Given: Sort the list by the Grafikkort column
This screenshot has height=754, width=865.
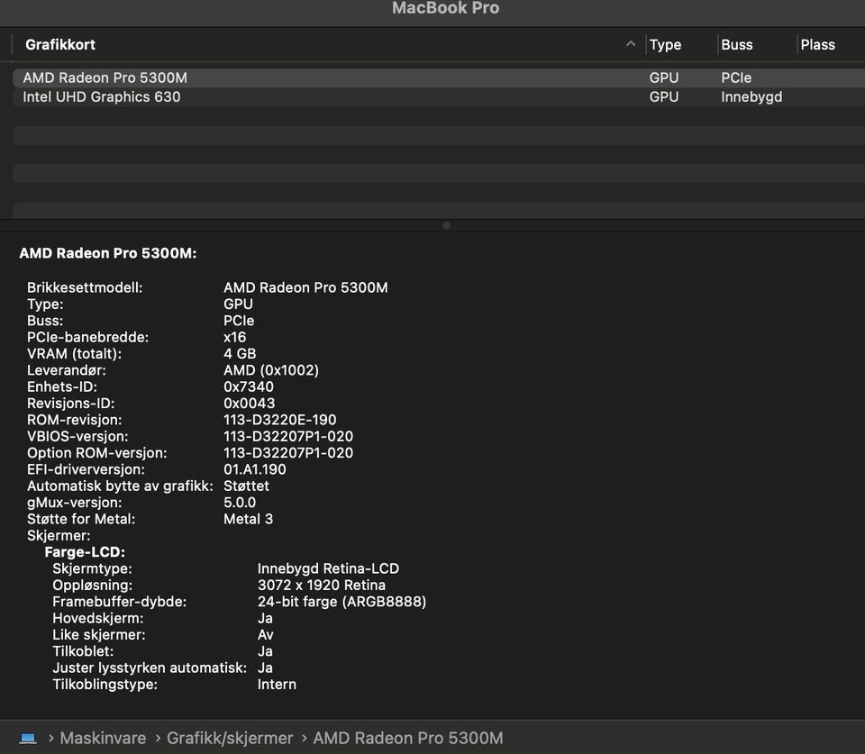Looking at the screenshot, I should [60, 44].
